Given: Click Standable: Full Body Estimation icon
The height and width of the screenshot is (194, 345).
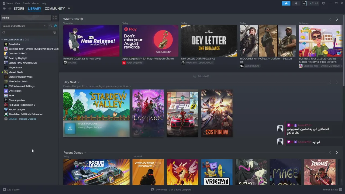Looking at the screenshot, I should coord(6,114).
